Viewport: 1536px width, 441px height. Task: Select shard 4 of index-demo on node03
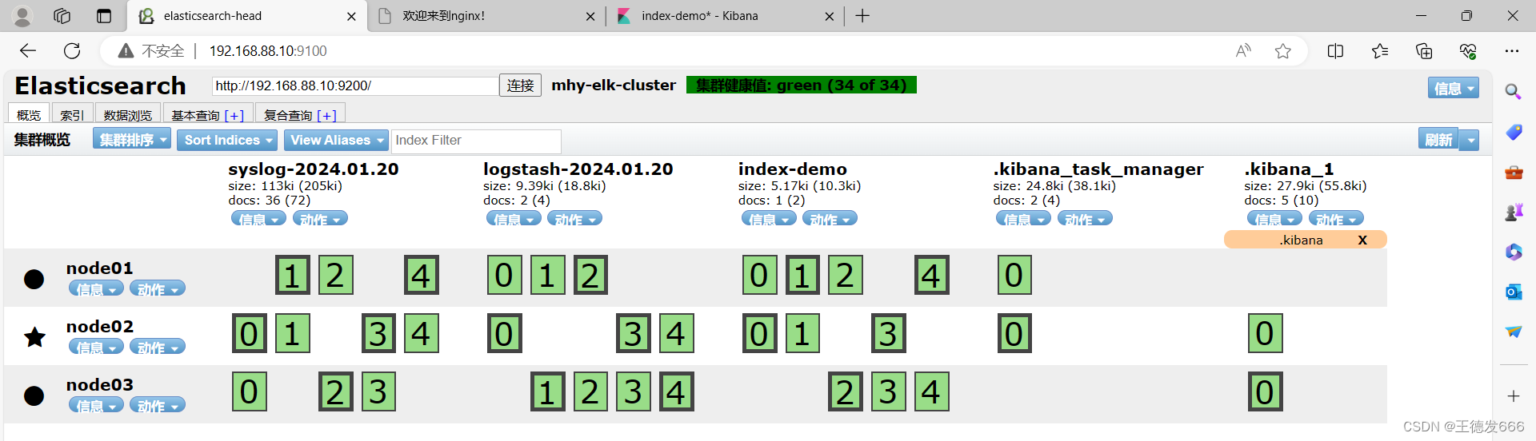coord(932,392)
